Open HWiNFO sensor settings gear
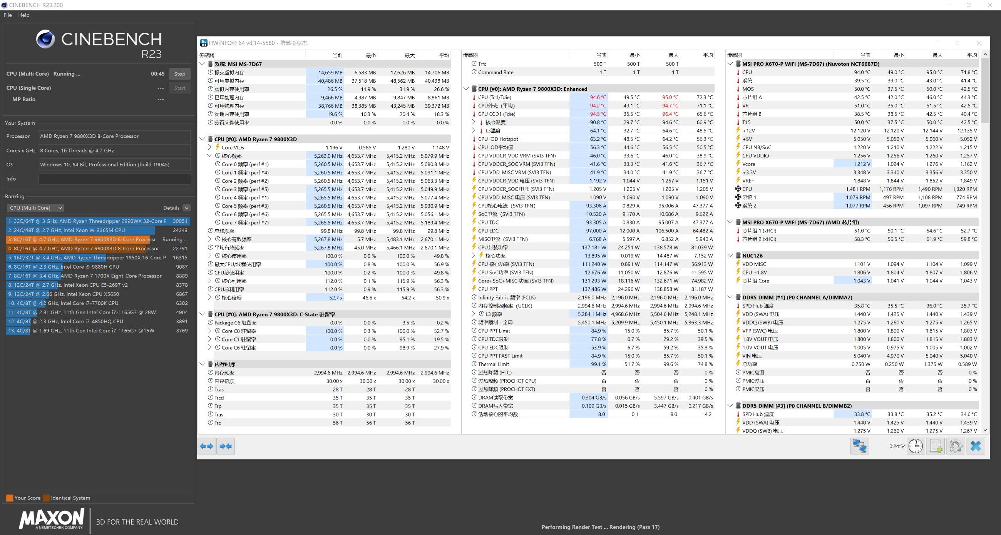The width and height of the screenshot is (1001, 535). 956,446
